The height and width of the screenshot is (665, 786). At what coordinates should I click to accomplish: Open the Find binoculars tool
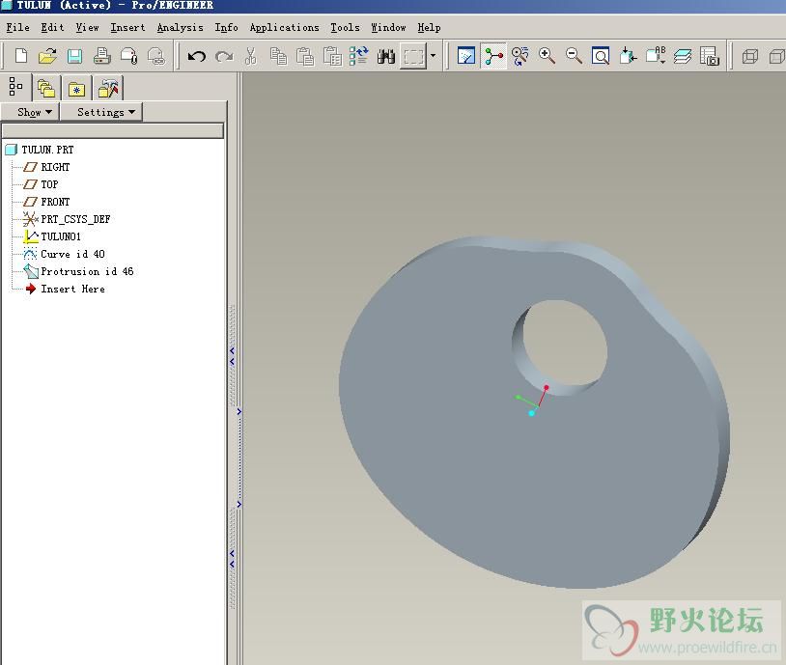386,56
